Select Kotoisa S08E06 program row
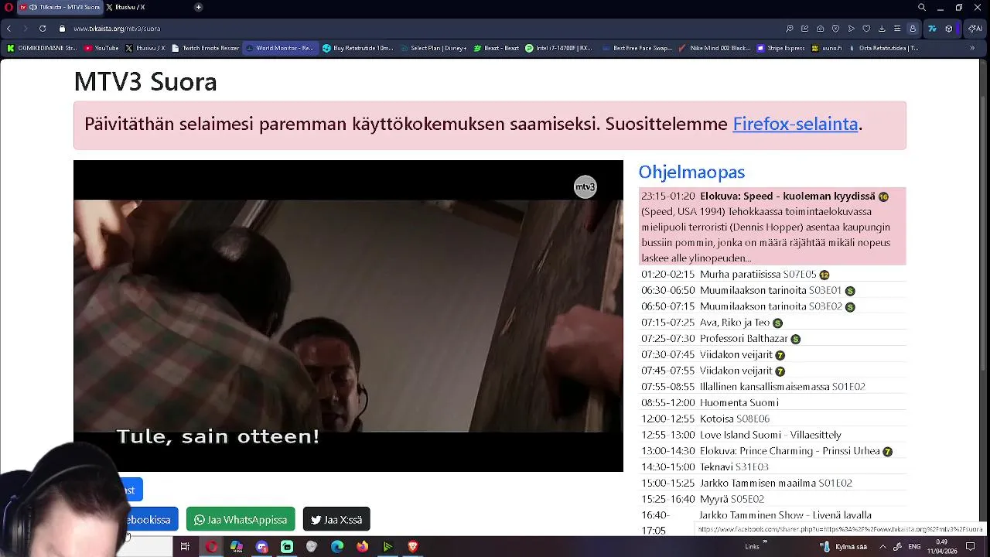The image size is (990, 557). (772, 419)
